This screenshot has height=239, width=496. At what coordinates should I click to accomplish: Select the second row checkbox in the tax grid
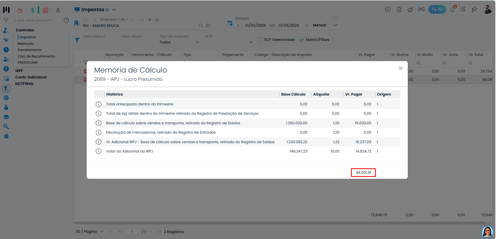(78, 79)
